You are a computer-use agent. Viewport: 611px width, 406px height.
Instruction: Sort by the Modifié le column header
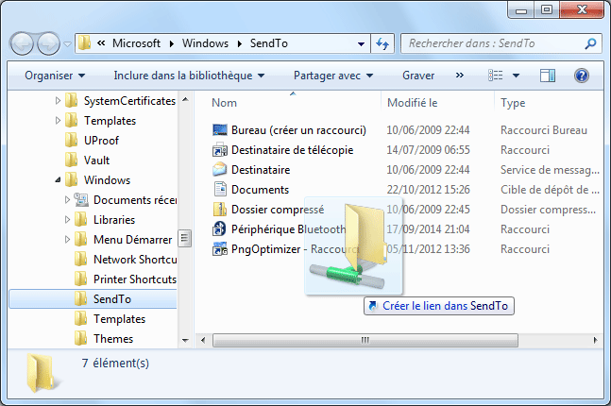pos(413,103)
